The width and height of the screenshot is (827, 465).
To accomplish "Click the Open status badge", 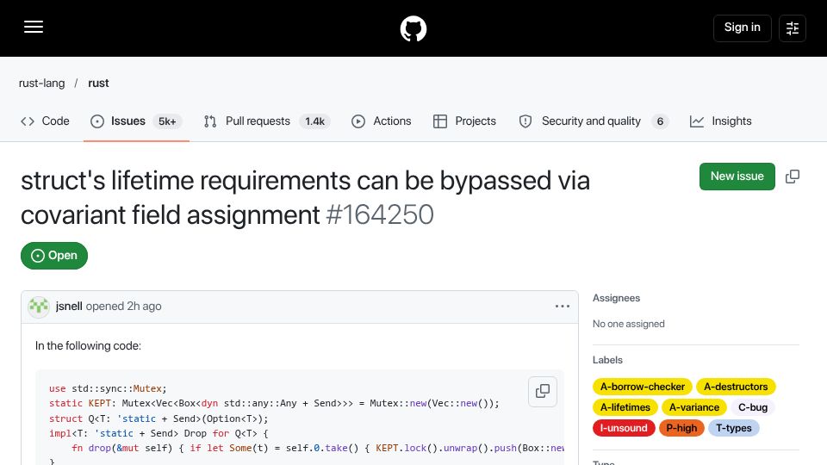I will (54, 256).
